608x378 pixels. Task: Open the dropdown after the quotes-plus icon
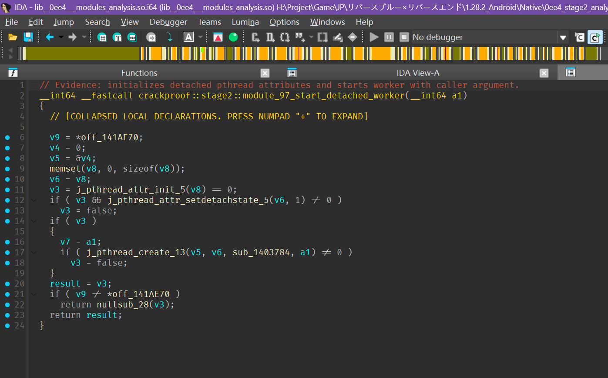click(x=311, y=37)
